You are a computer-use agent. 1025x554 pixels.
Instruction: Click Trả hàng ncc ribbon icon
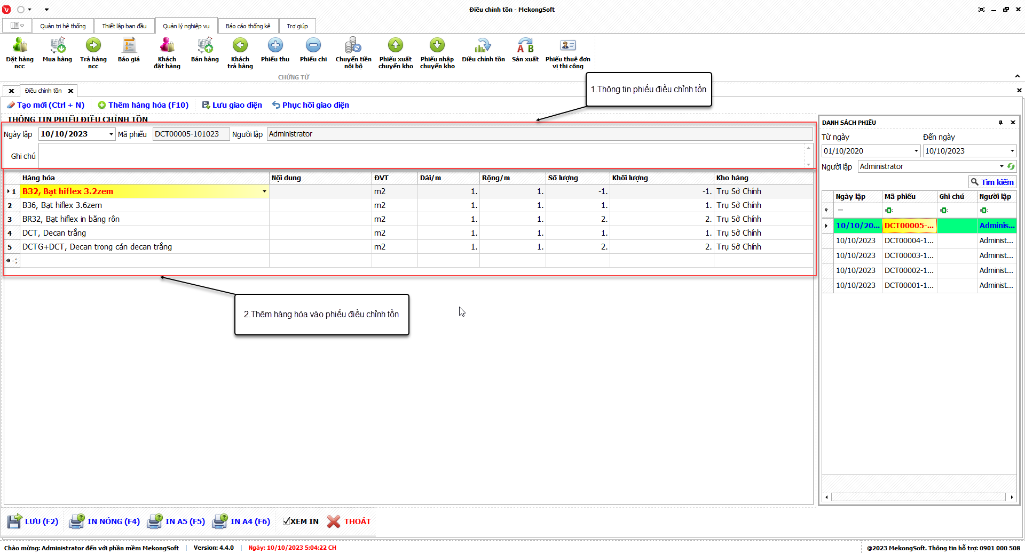point(93,45)
